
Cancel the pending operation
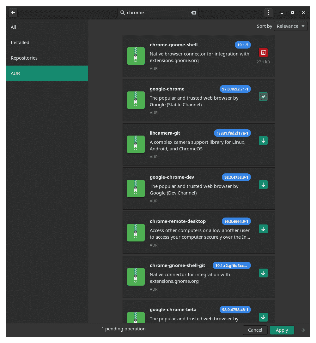click(255, 330)
